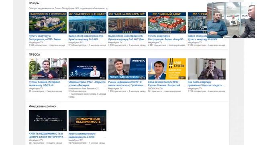Click the '34:01' duration badge
Image resolution: width=257 pixels, height=145 pixels.
182,78
